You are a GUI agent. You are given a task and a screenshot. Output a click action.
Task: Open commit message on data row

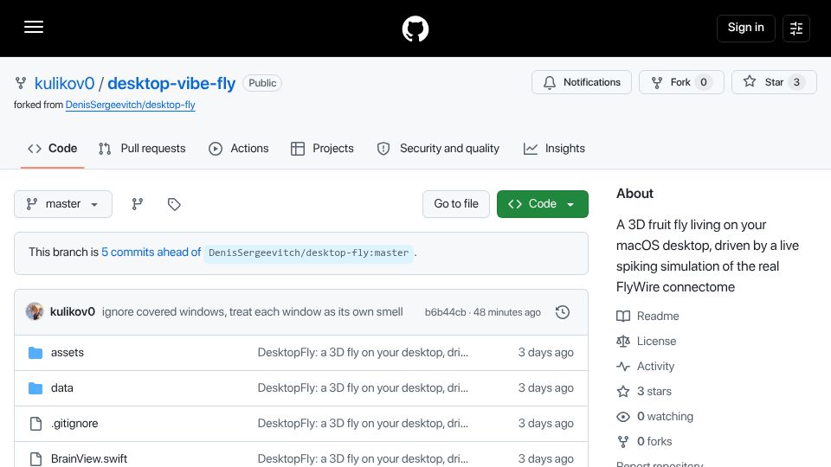click(x=363, y=387)
